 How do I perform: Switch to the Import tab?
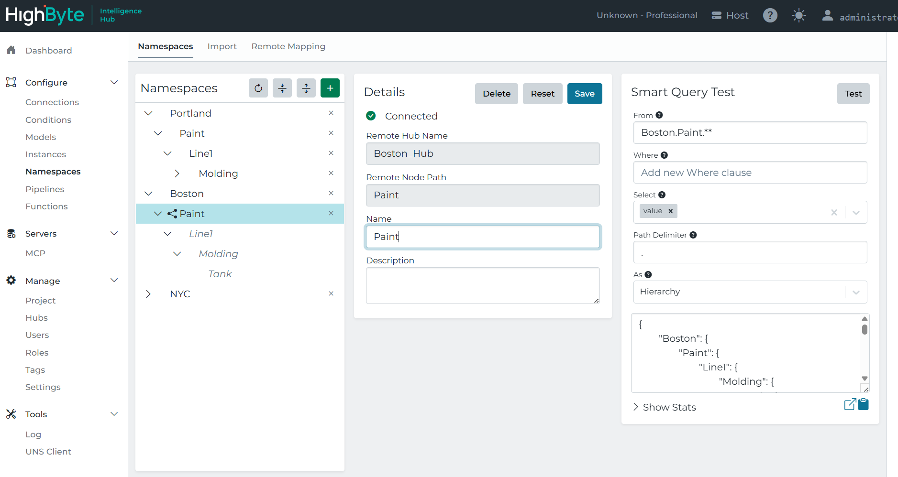[x=222, y=46]
